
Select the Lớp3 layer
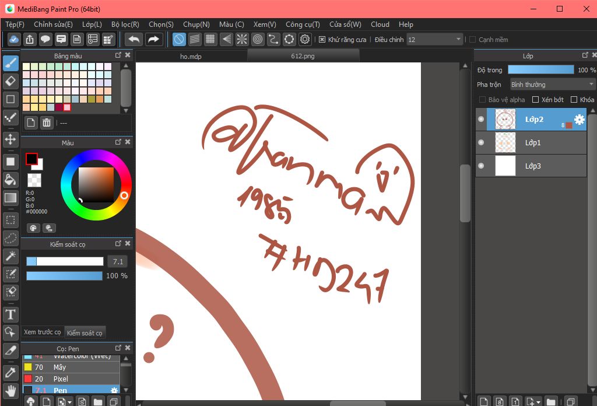pos(531,166)
